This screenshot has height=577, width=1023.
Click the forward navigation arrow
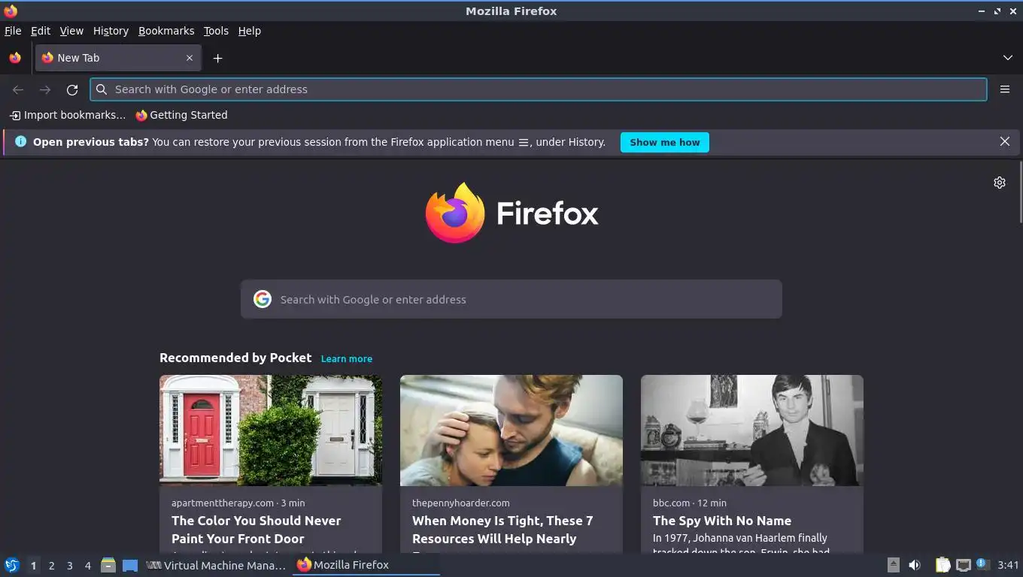45,89
